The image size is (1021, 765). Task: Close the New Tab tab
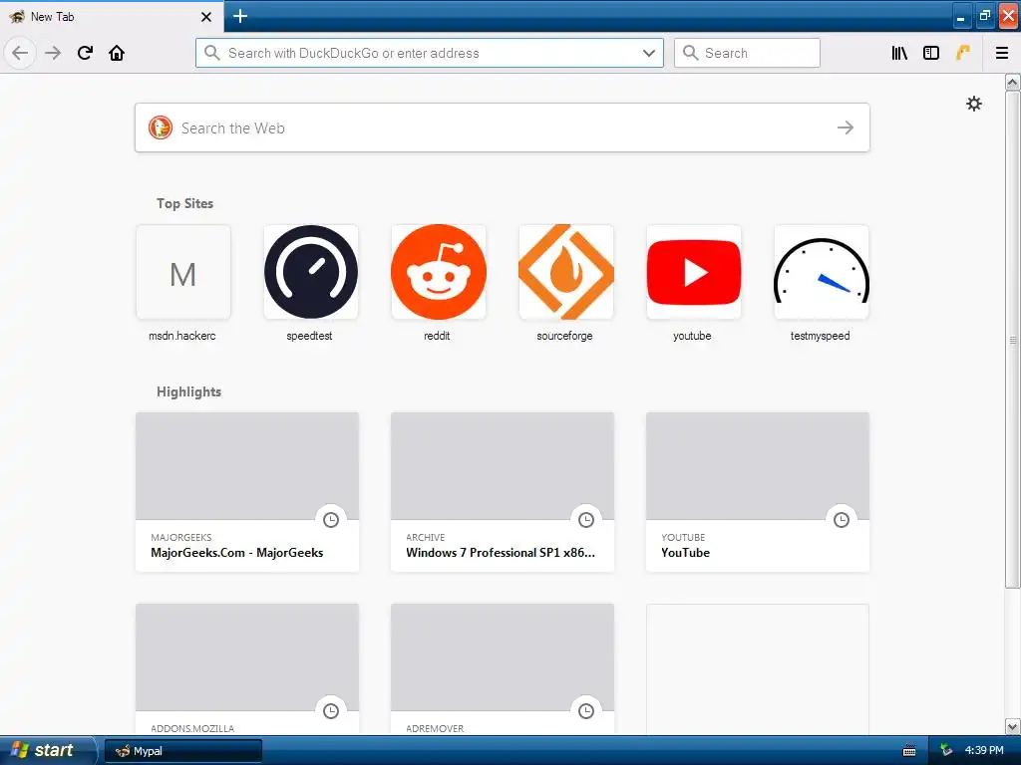[x=206, y=17]
